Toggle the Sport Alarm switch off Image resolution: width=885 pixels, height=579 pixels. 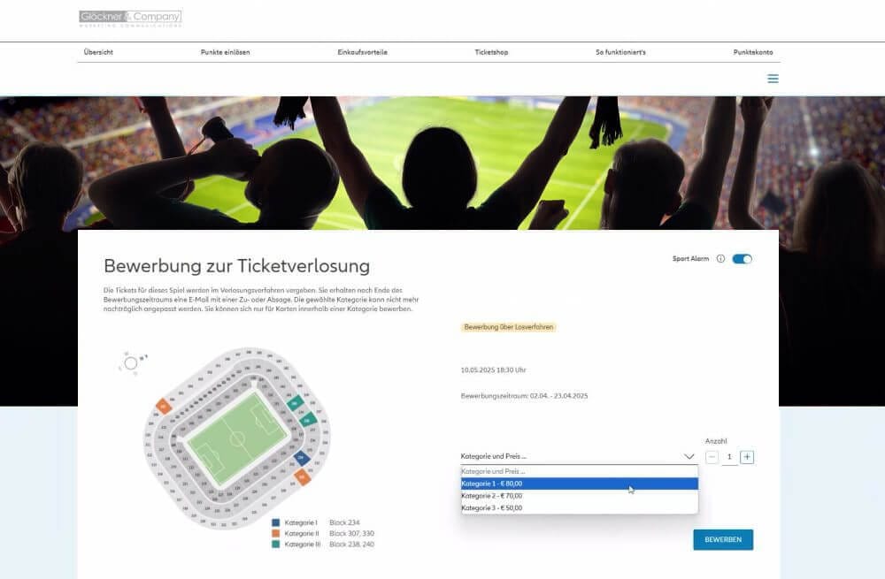[x=742, y=258]
